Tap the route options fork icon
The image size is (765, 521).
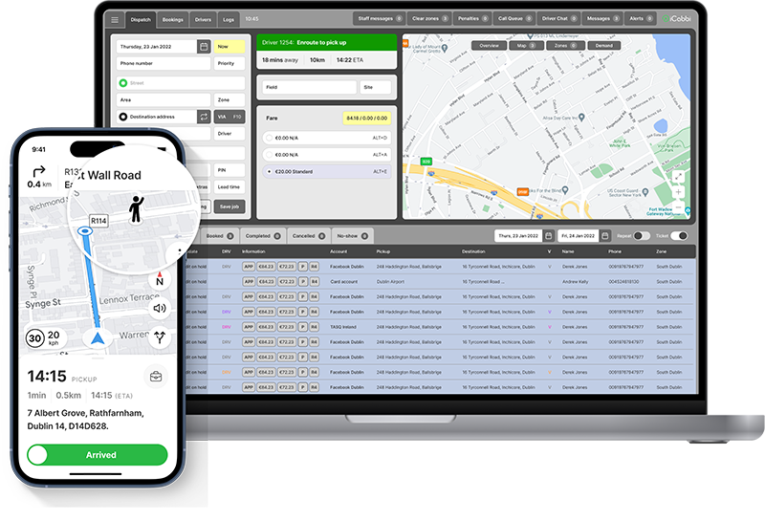(159, 336)
